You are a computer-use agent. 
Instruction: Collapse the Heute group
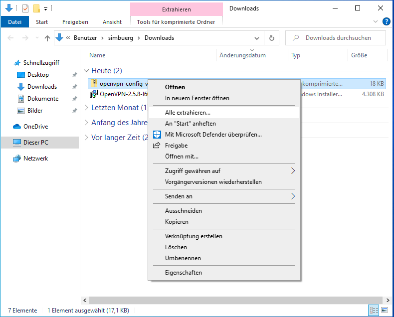click(87, 71)
